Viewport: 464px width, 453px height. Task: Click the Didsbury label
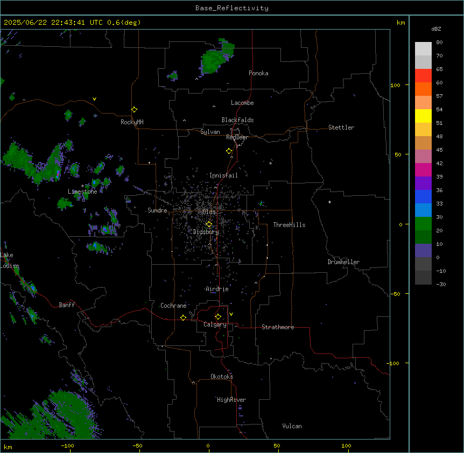pos(206,232)
